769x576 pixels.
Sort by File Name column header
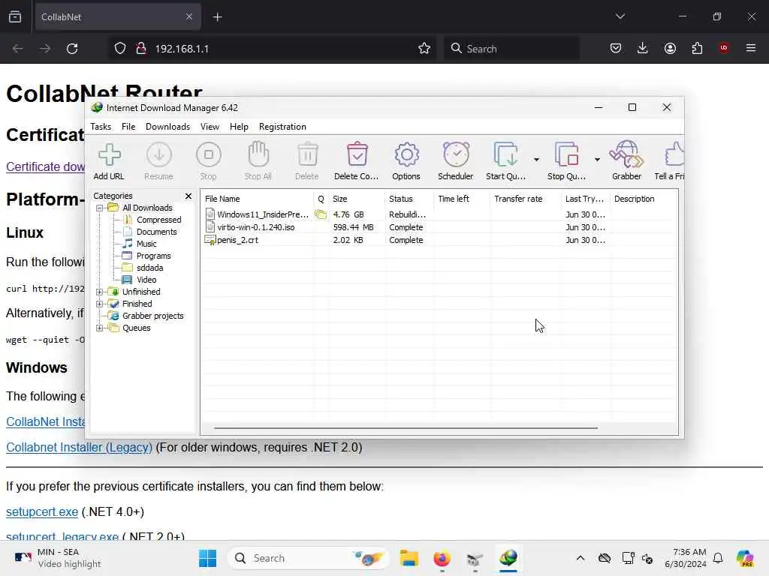[x=258, y=199]
